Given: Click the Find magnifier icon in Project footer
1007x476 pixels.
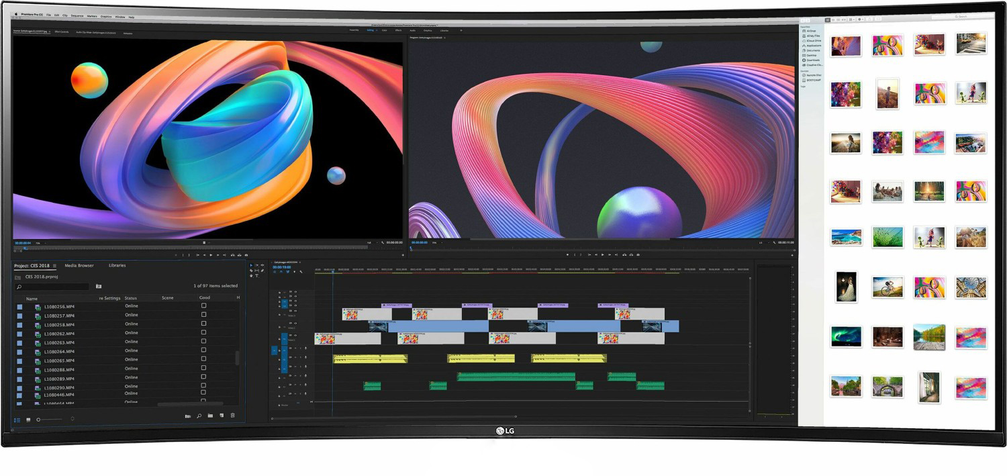Looking at the screenshot, I should coord(199,416).
